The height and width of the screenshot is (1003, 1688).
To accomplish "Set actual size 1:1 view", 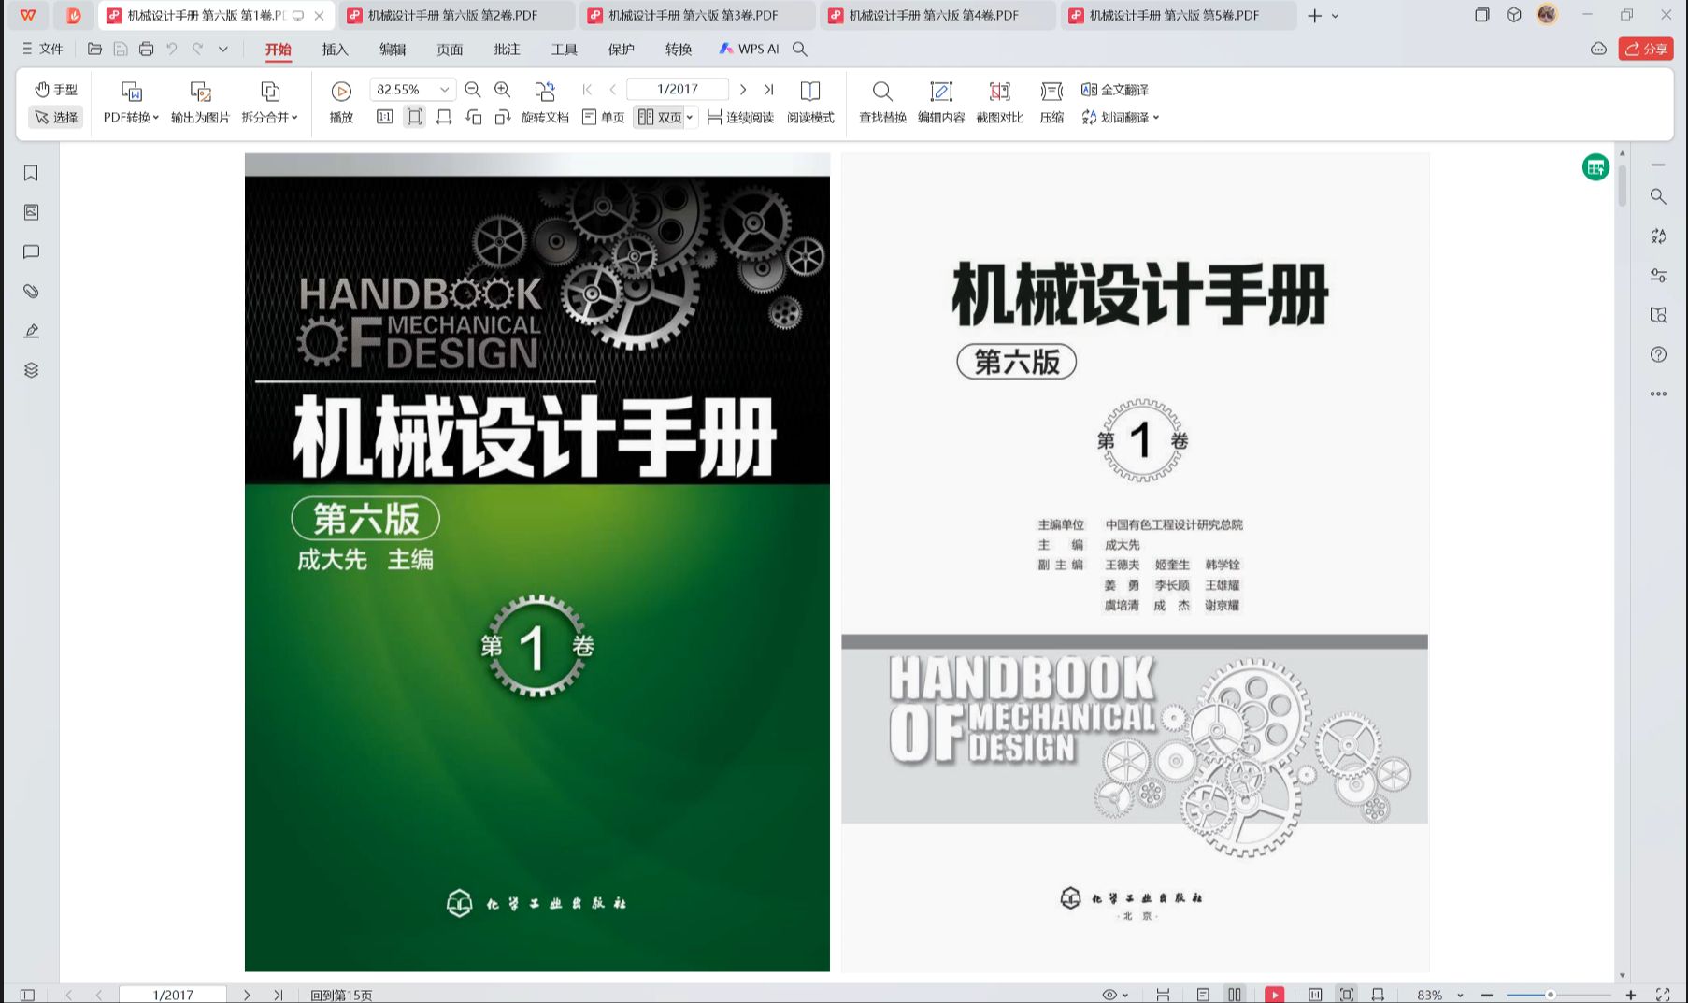I will pyautogui.click(x=384, y=117).
